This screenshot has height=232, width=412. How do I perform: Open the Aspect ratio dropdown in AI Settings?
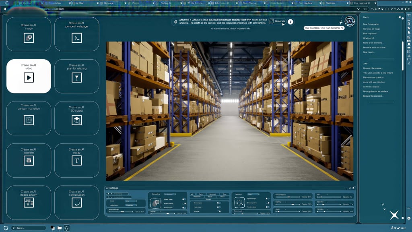[131, 205]
